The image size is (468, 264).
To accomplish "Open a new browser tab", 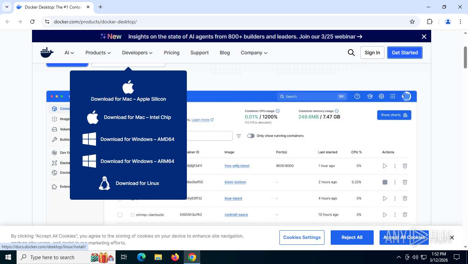I will click(x=100, y=7).
